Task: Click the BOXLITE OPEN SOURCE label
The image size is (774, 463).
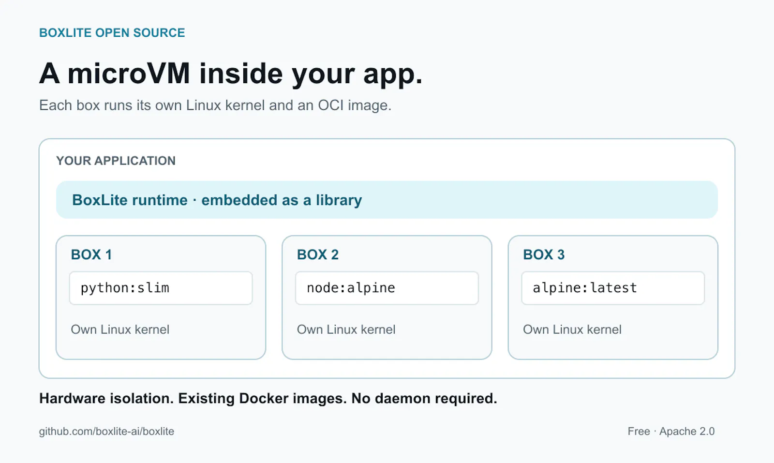Action: coord(112,33)
